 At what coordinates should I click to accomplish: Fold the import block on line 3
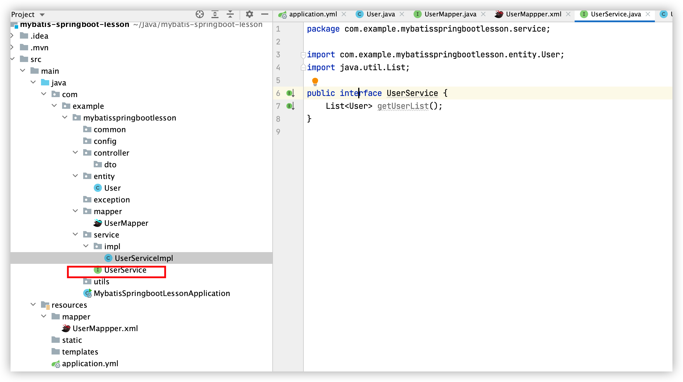click(303, 55)
